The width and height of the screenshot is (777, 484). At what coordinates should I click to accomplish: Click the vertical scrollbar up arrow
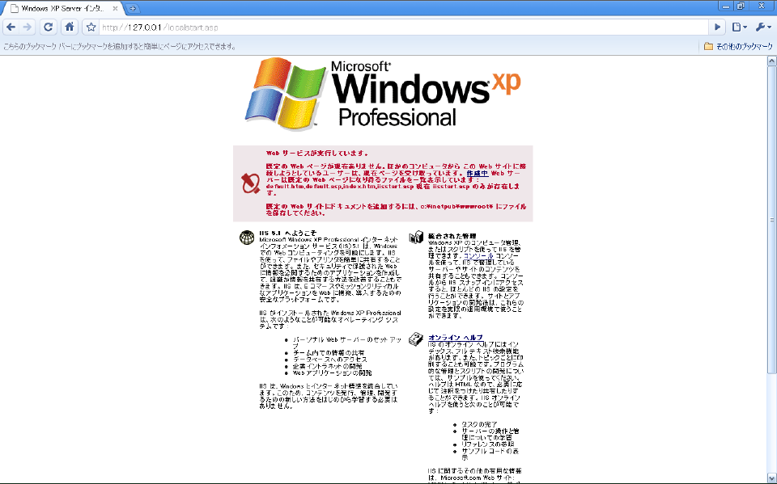point(771,61)
